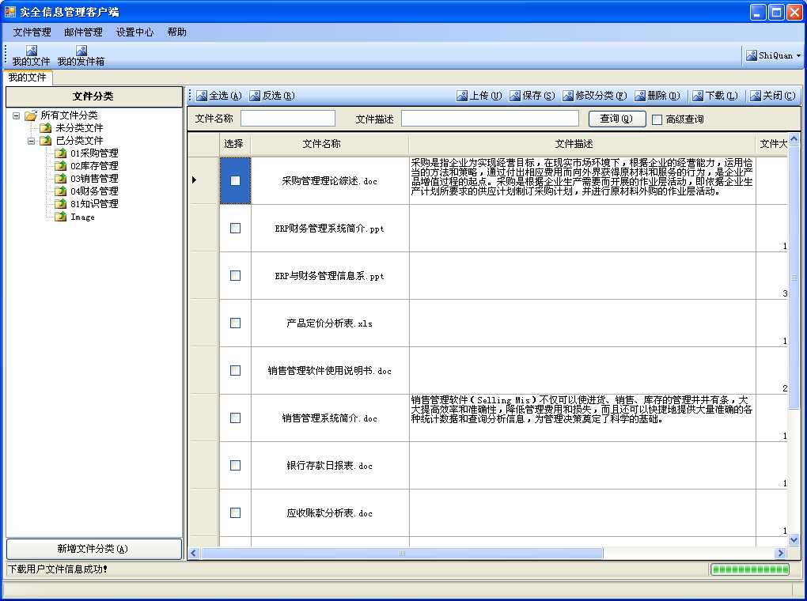Click the 新增文件分类(A) button
This screenshot has height=601, width=807.
click(x=93, y=549)
